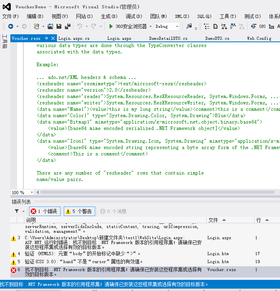Open toolbar overflow options arrow
This screenshot has height=291, width=280.
196,28
